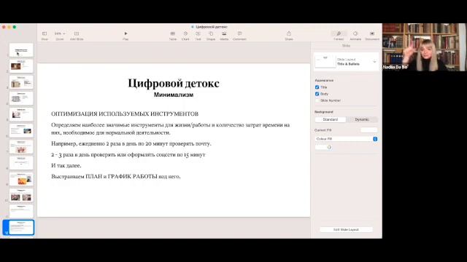Click the Add Slide toolbar button
This screenshot has height=262, width=467.
click(x=77, y=36)
